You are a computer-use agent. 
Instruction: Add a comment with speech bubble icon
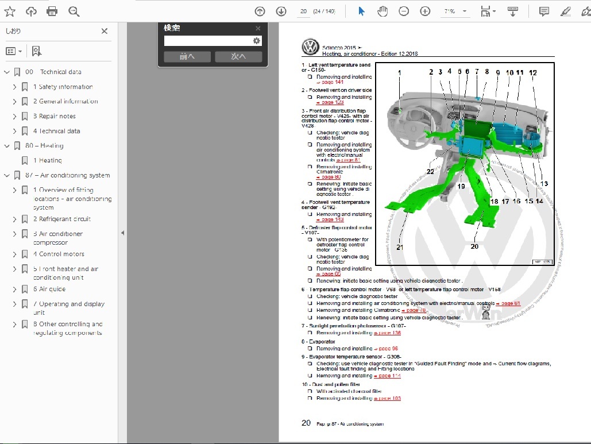tap(544, 11)
